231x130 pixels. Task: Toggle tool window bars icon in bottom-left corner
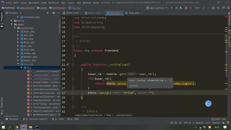[2, 123]
